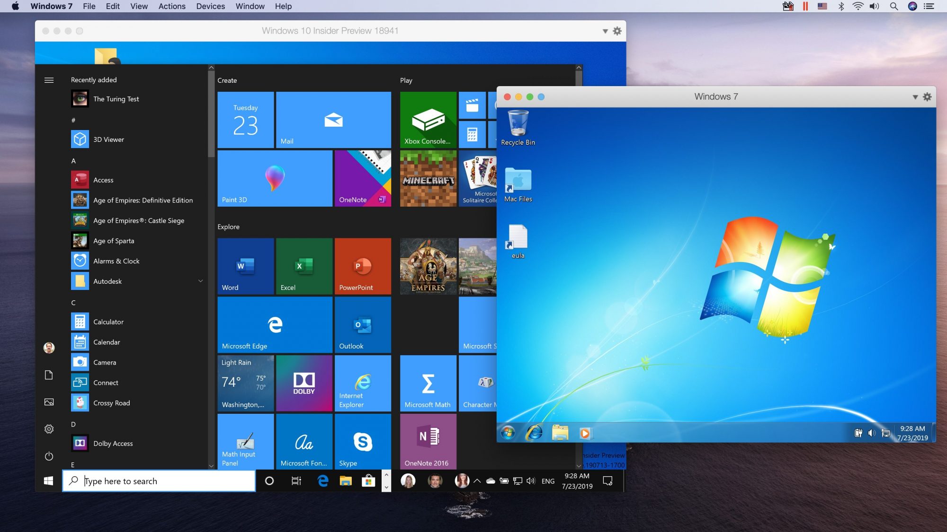Open Windows 10 VM configuration gear
The image size is (947, 532).
[617, 31]
